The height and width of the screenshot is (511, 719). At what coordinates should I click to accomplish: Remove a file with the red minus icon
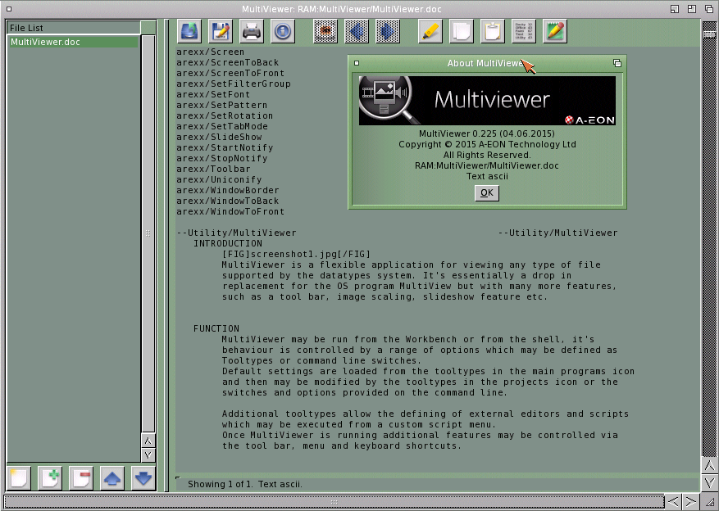pyautogui.click(x=81, y=478)
